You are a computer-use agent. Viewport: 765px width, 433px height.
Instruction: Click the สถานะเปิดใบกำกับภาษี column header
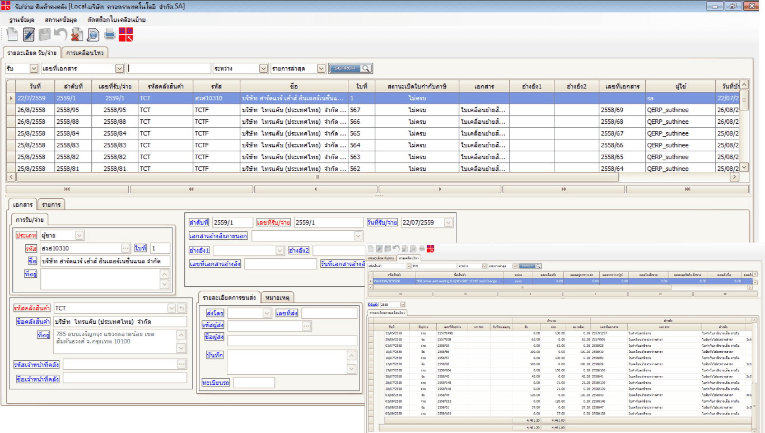click(x=417, y=86)
